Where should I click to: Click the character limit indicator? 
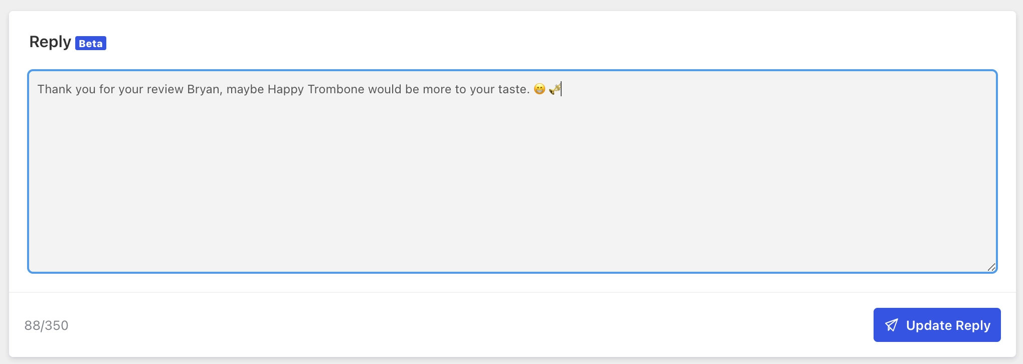(47, 325)
